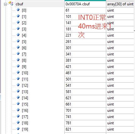
Task: Click the blue icon of element [13]
Action: coord(18,91)
